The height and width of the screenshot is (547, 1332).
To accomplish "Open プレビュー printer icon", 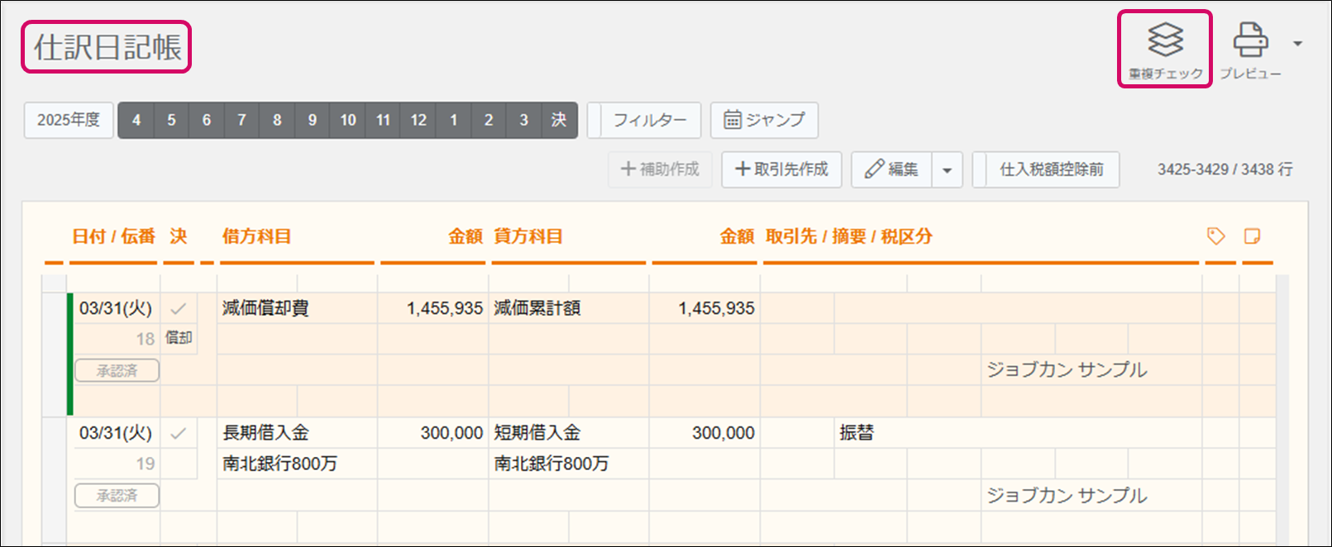I will [x=1250, y=40].
